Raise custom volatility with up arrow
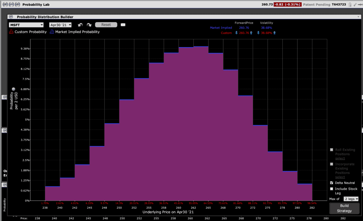The width and height of the screenshot is (363, 221). coord(275,33)
